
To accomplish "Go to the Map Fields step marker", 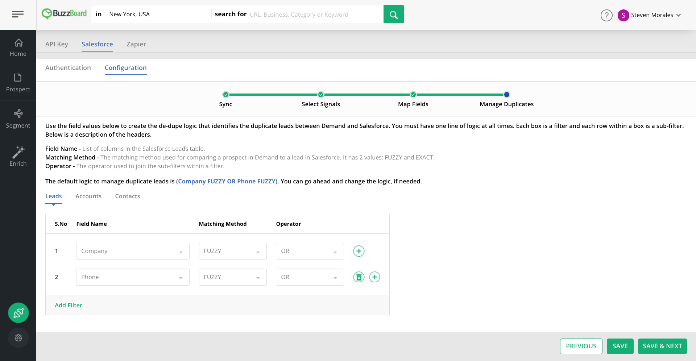I will tap(413, 95).
